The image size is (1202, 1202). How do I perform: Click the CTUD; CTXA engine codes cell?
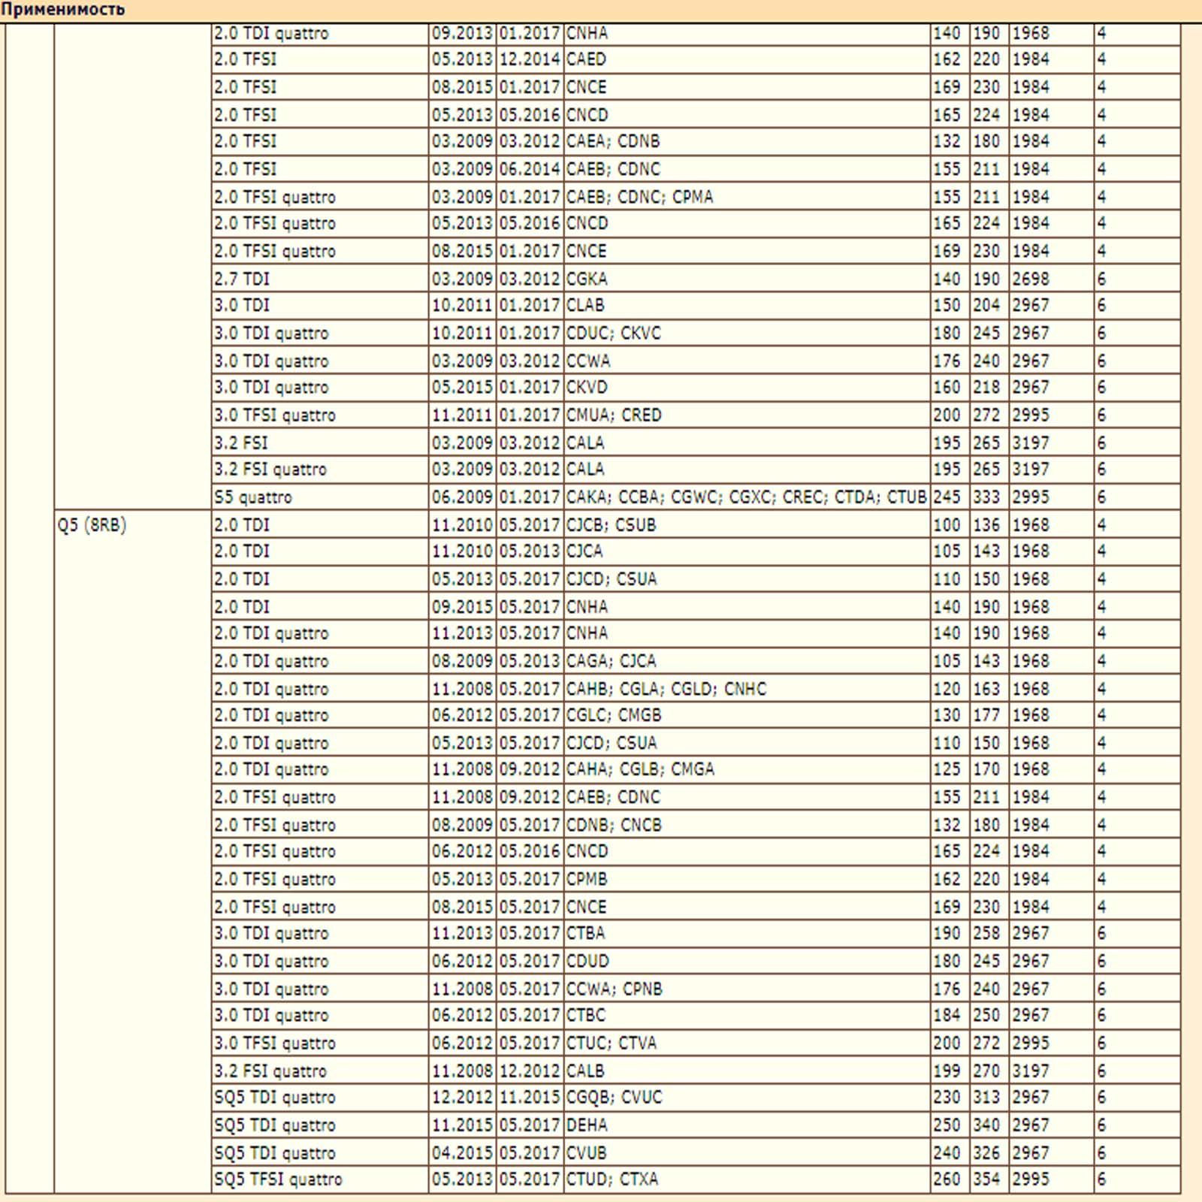(x=612, y=1179)
